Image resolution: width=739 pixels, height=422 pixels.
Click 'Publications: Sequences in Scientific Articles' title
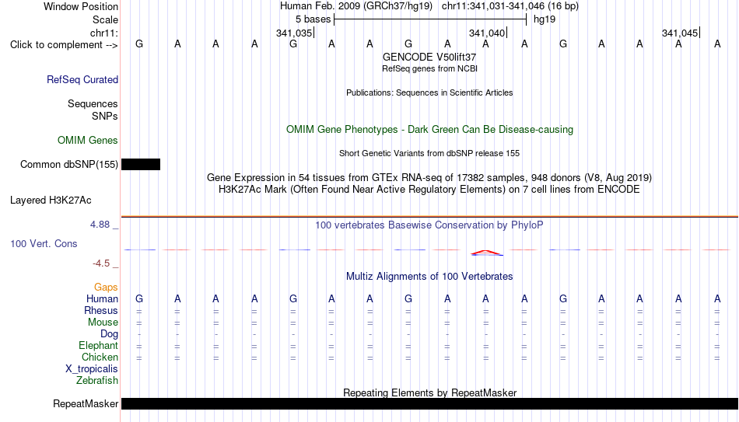click(x=429, y=92)
